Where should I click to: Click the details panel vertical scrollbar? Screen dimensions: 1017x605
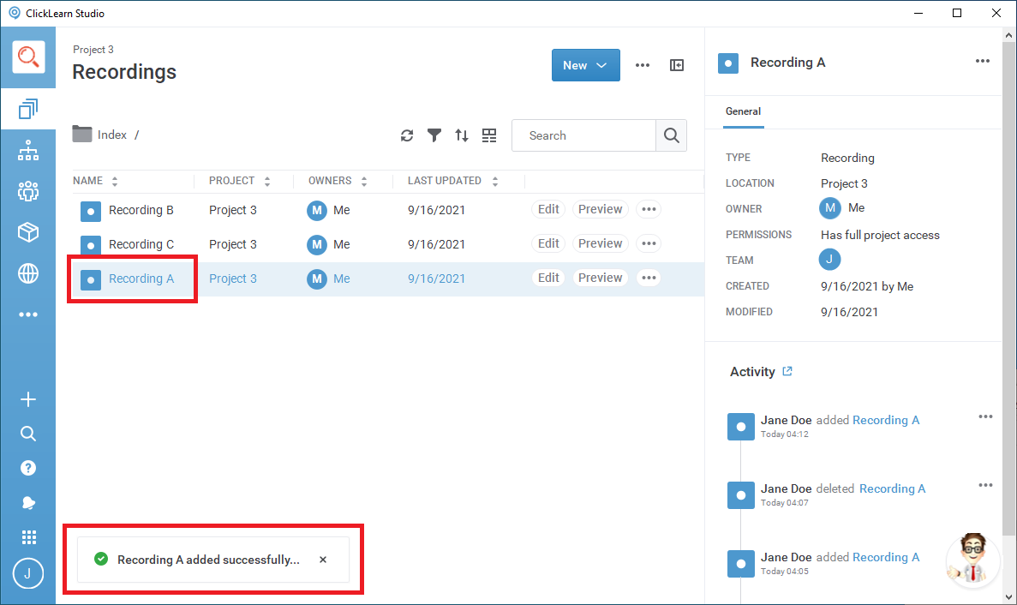point(1008,289)
